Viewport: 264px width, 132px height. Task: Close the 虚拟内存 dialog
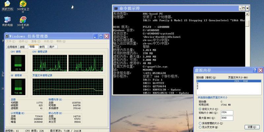[261, 70]
